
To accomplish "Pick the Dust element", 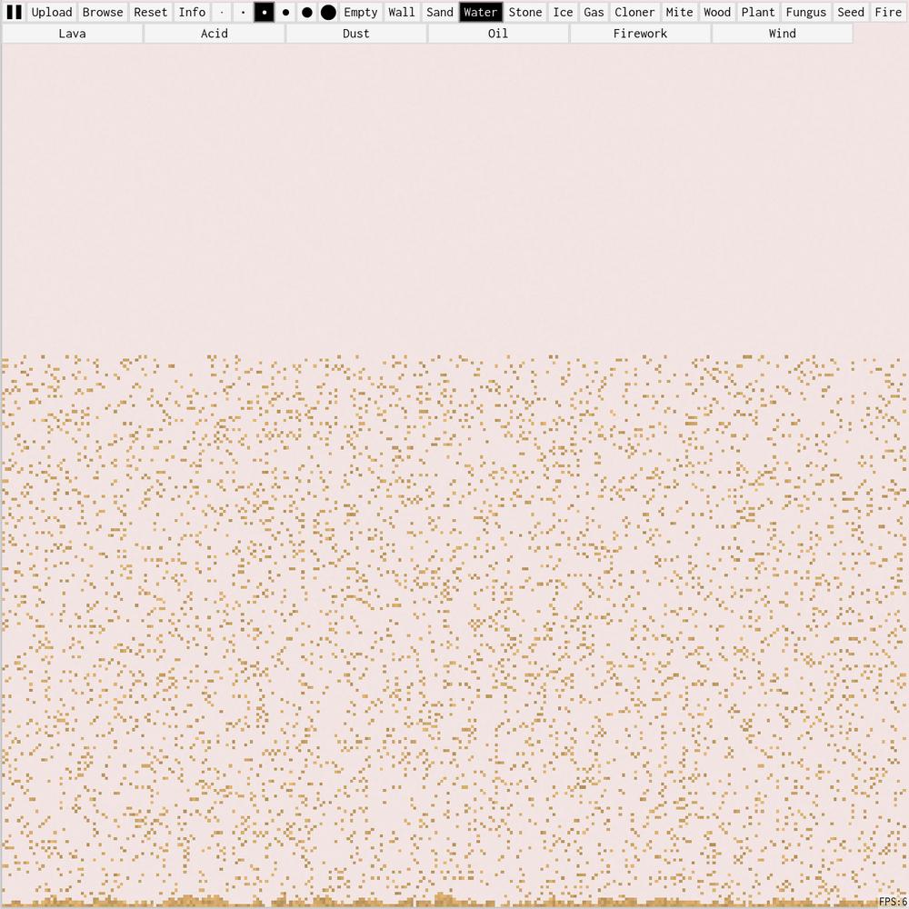I will tap(356, 34).
